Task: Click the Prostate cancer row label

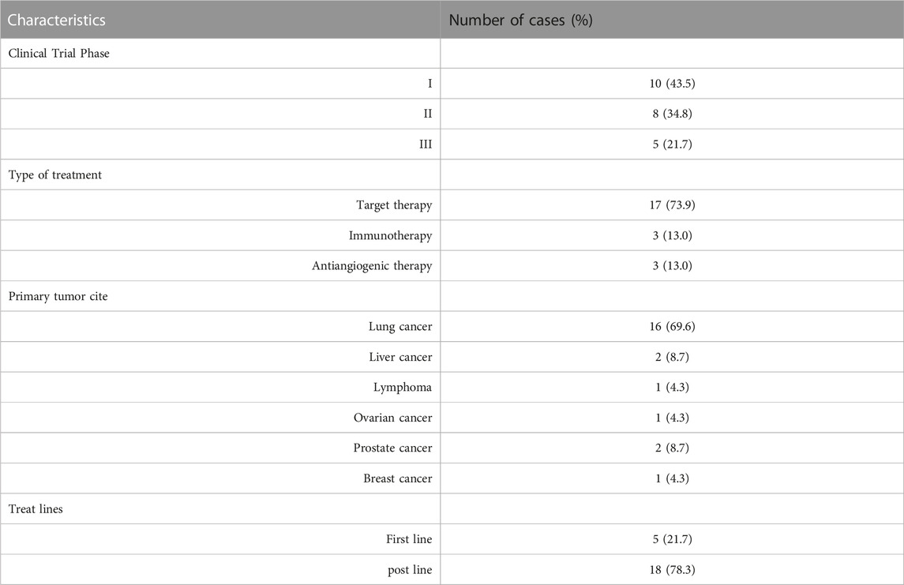Action: pos(392,448)
